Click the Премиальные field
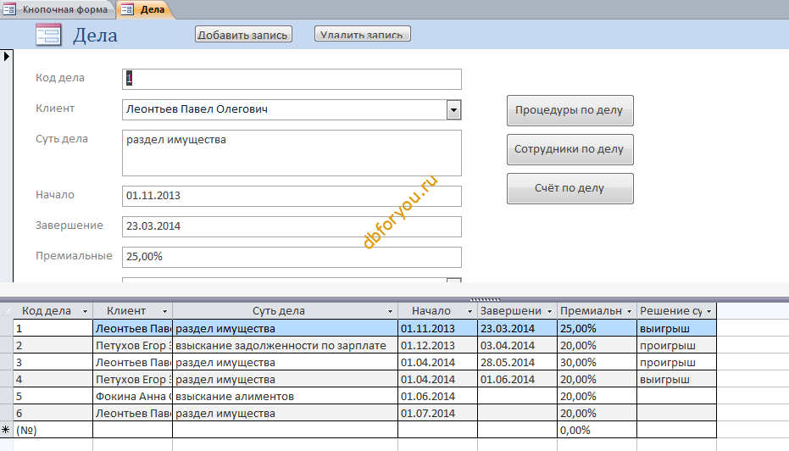 pyautogui.click(x=292, y=257)
